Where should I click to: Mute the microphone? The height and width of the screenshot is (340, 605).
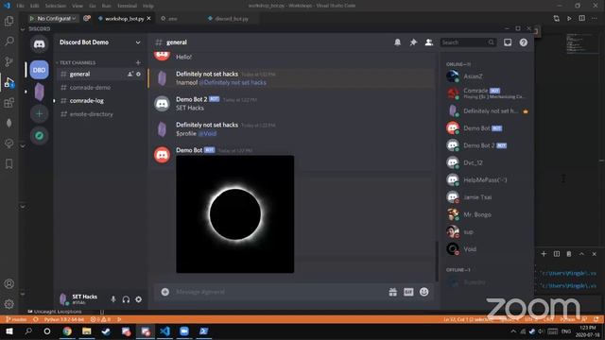pyautogui.click(x=113, y=299)
